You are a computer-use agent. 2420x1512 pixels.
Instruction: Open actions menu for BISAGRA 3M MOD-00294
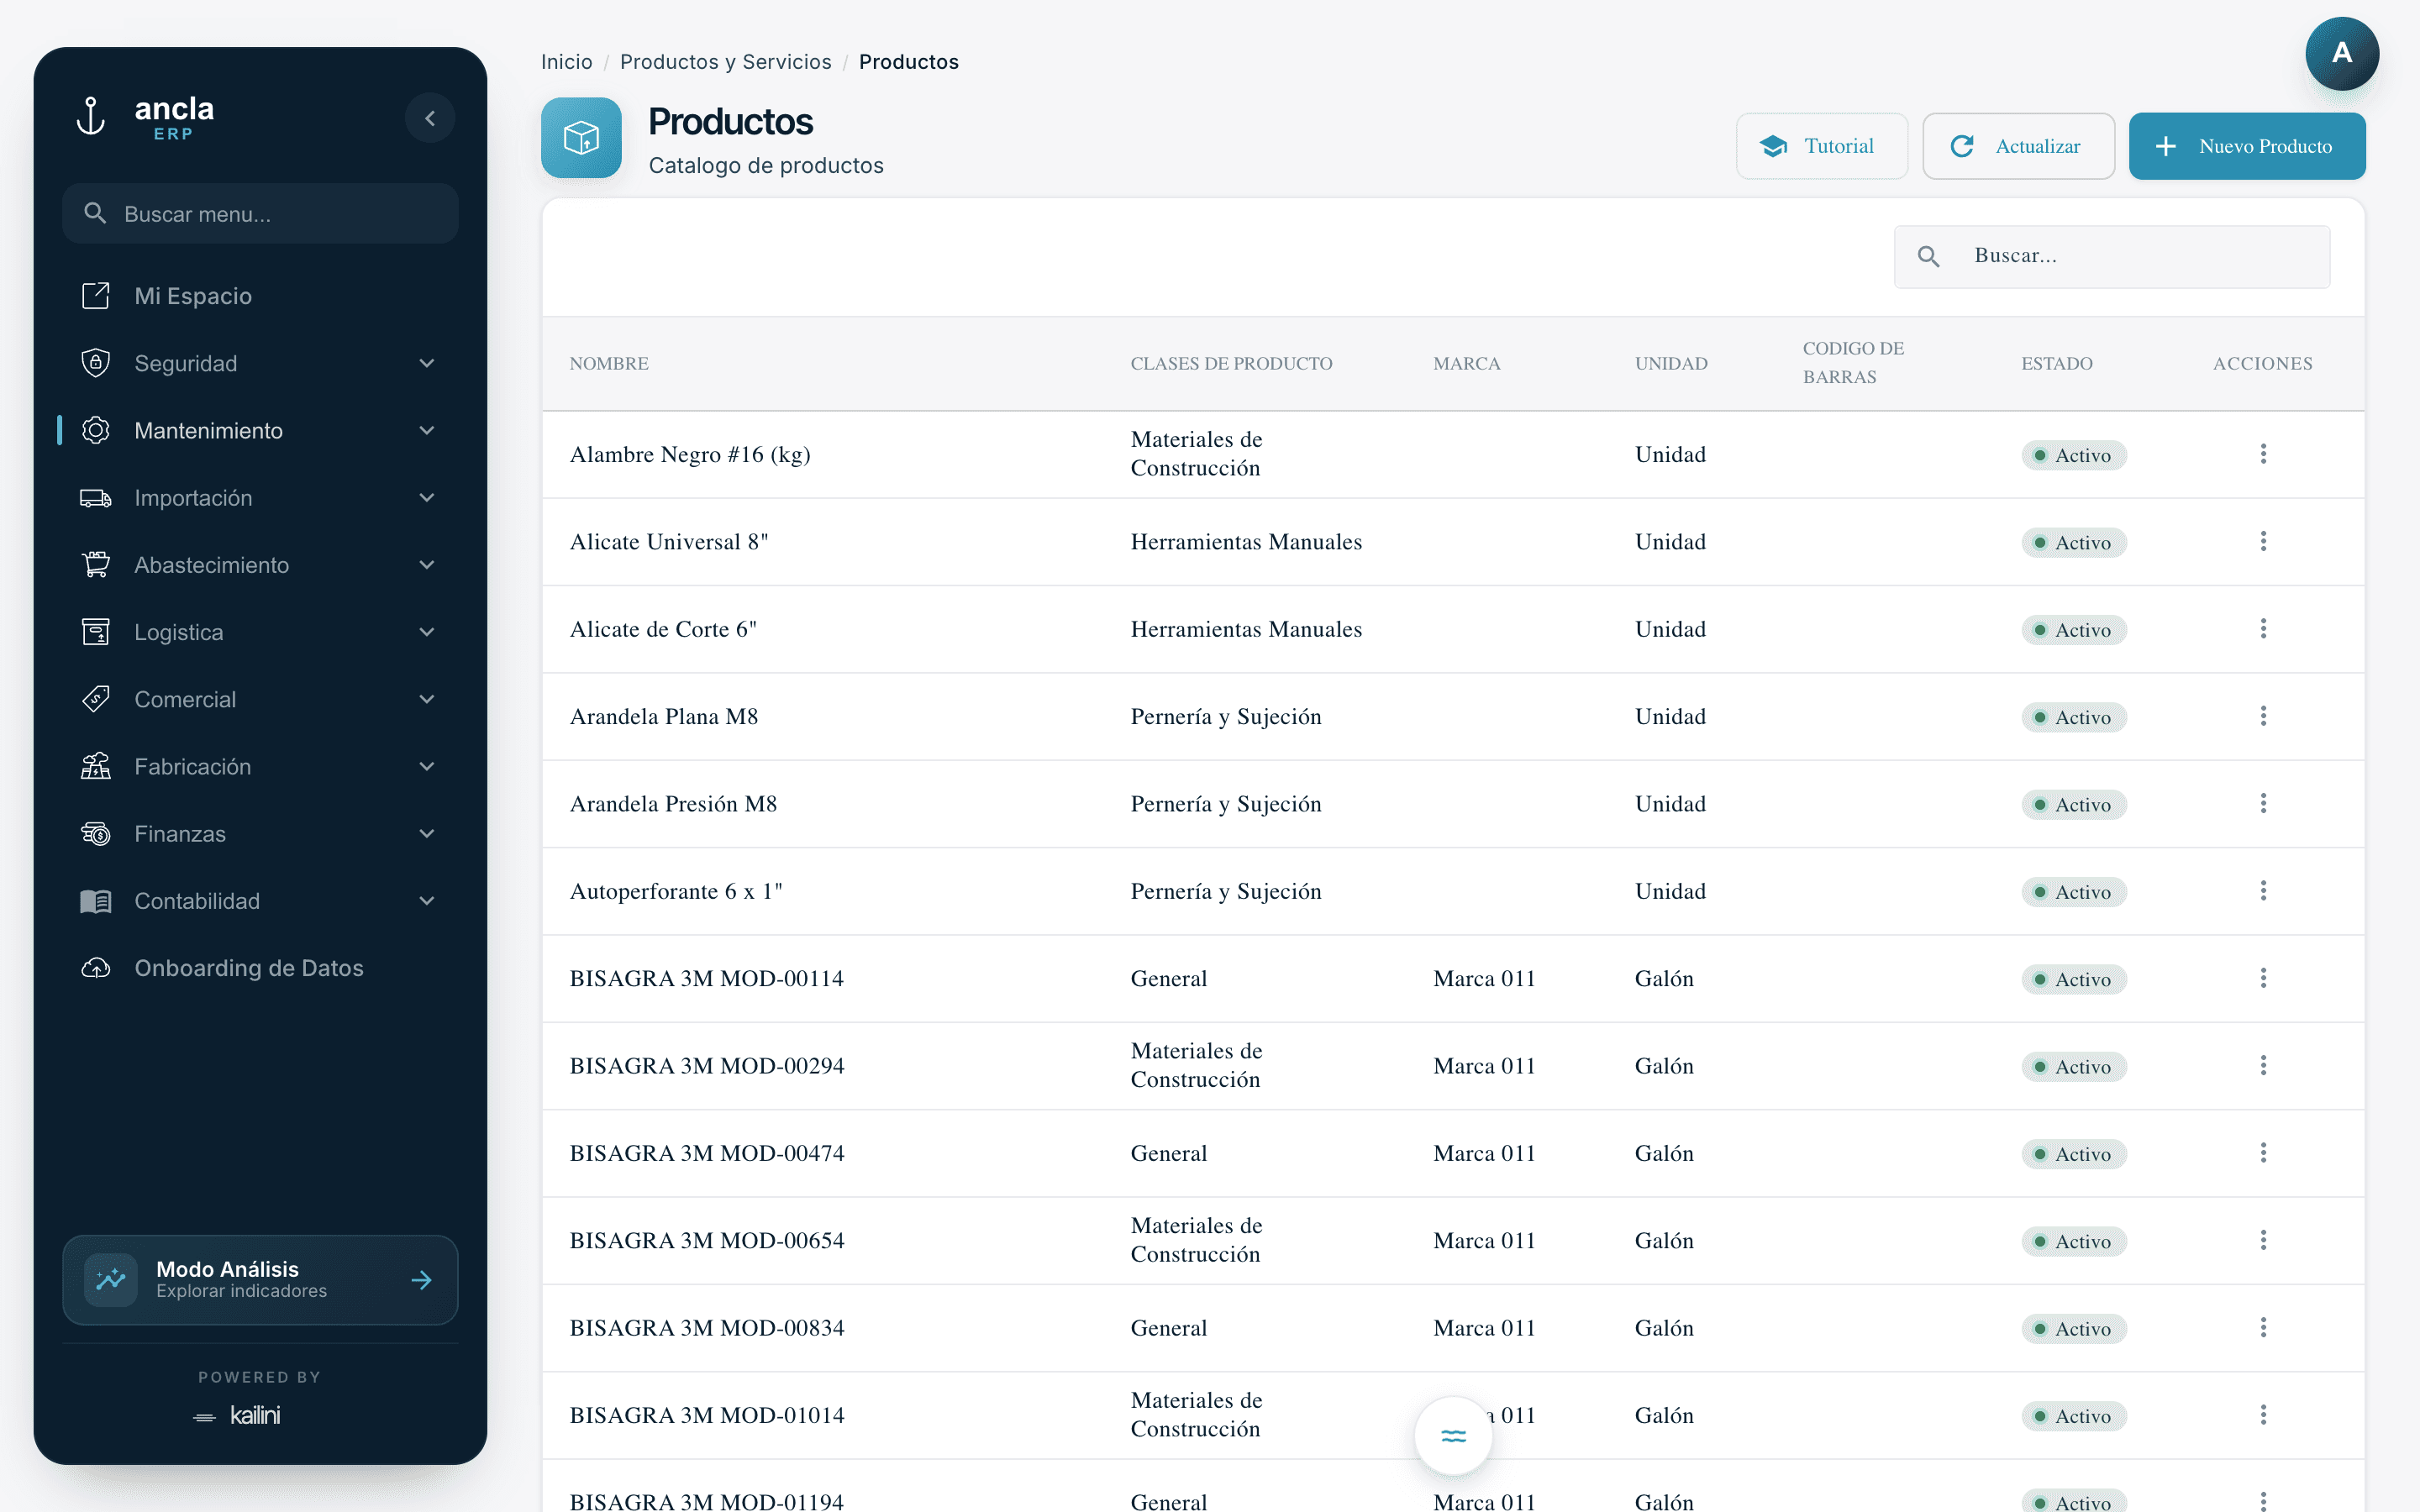tap(2263, 1065)
